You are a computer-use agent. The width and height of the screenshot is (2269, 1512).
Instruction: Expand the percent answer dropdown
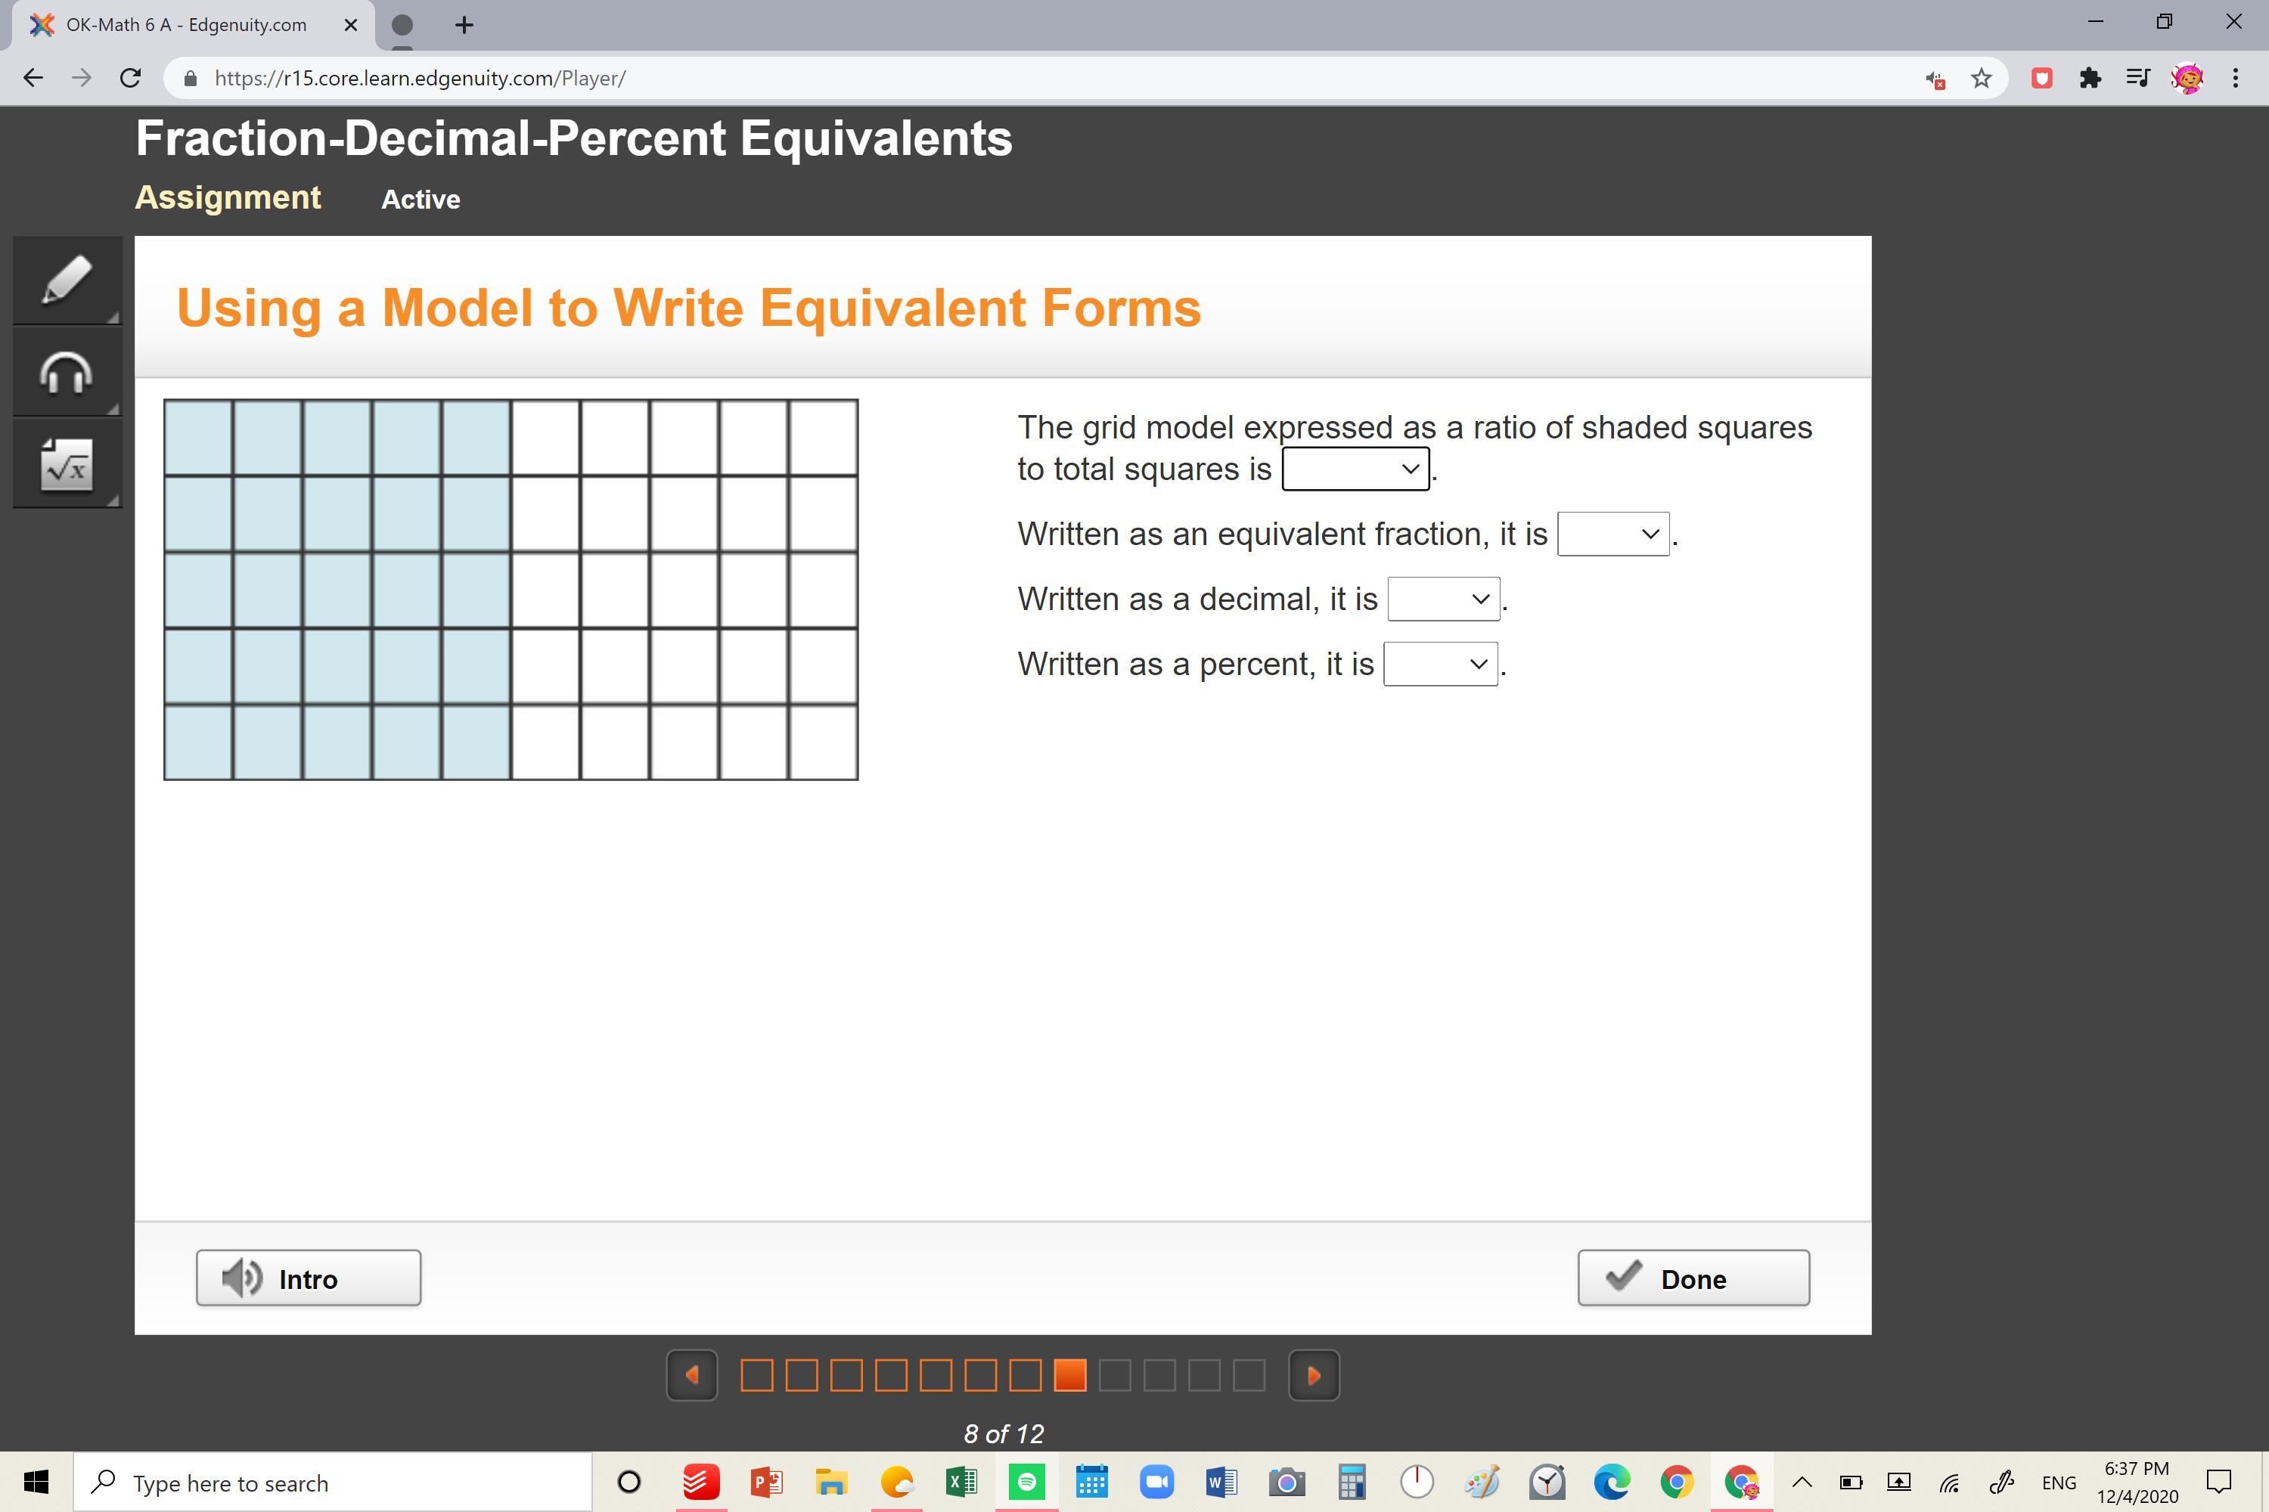coord(1439,665)
